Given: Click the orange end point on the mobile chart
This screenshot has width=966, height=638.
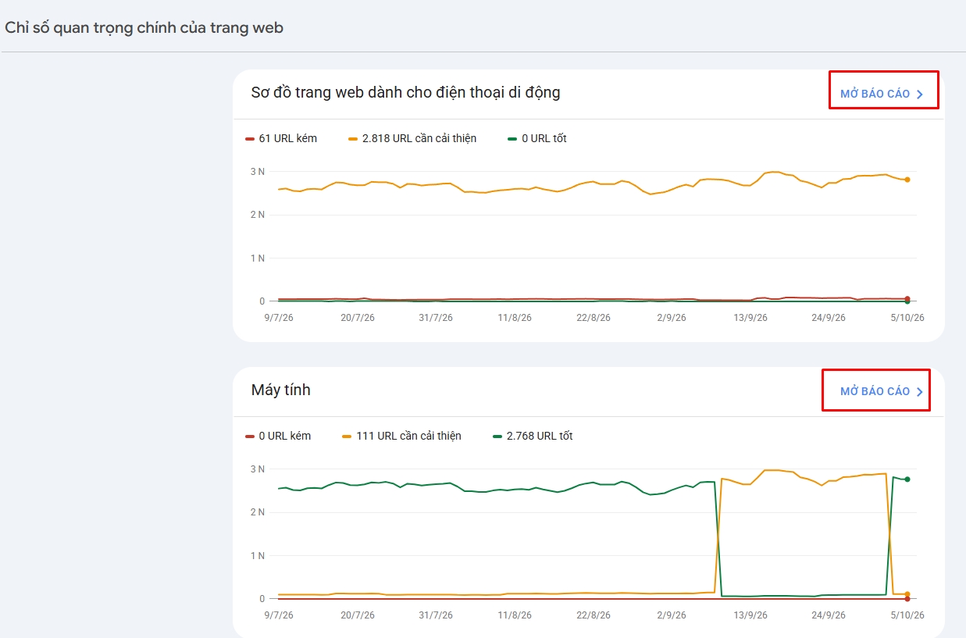Looking at the screenshot, I should point(907,180).
